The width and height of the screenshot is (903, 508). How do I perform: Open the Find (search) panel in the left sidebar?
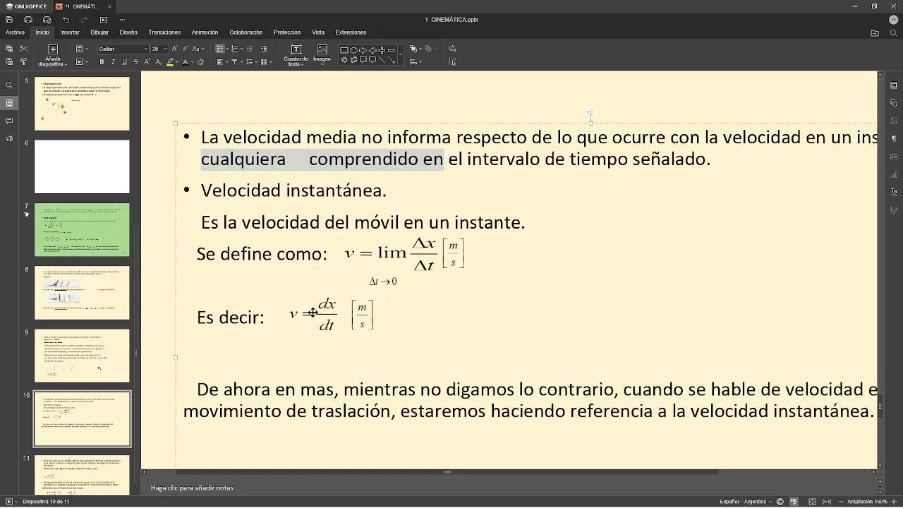pyautogui.click(x=9, y=85)
